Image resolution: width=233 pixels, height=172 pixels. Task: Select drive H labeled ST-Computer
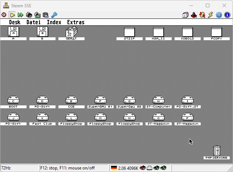coord(158,102)
